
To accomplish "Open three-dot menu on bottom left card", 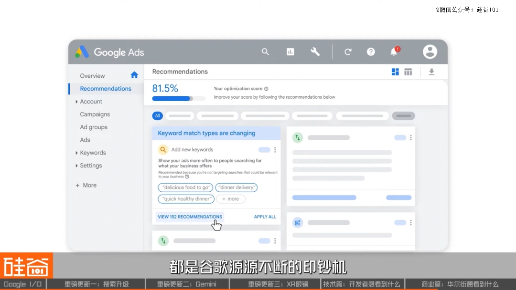I will pyautogui.click(x=275, y=241).
